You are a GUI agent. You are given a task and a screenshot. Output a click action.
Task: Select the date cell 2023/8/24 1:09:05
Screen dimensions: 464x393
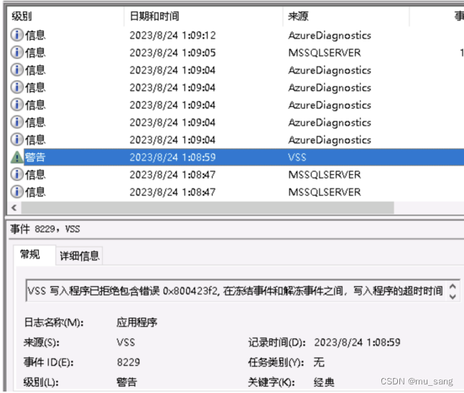click(172, 53)
